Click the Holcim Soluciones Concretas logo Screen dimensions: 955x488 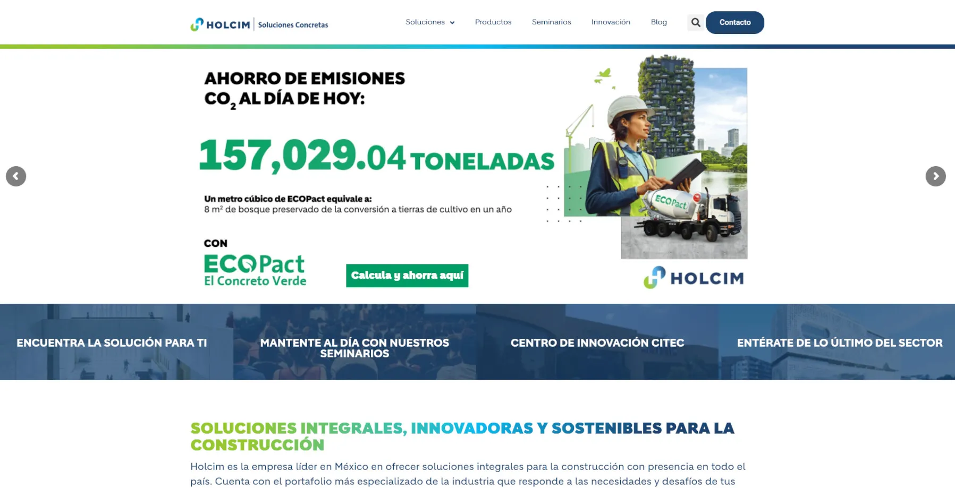[x=259, y=24]
